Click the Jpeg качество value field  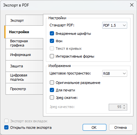tap(116, 107)
